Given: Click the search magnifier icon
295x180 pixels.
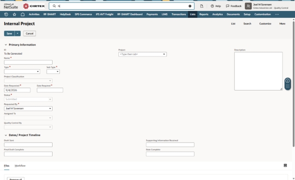Looking at the screenshot, I should pos(54,6).
